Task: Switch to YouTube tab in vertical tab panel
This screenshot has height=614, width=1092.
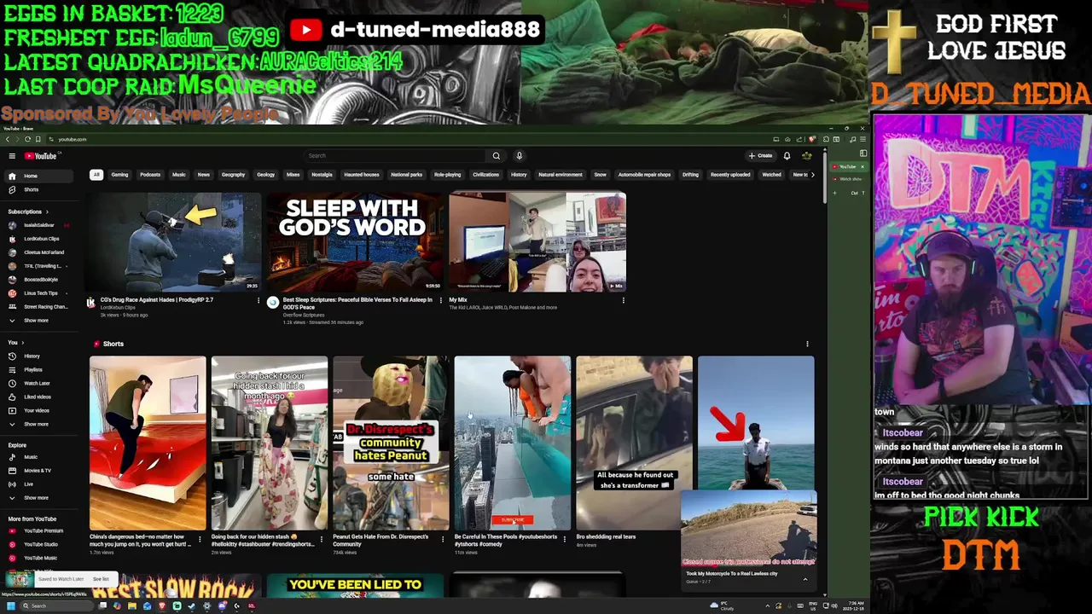Action: pos(847,167)
